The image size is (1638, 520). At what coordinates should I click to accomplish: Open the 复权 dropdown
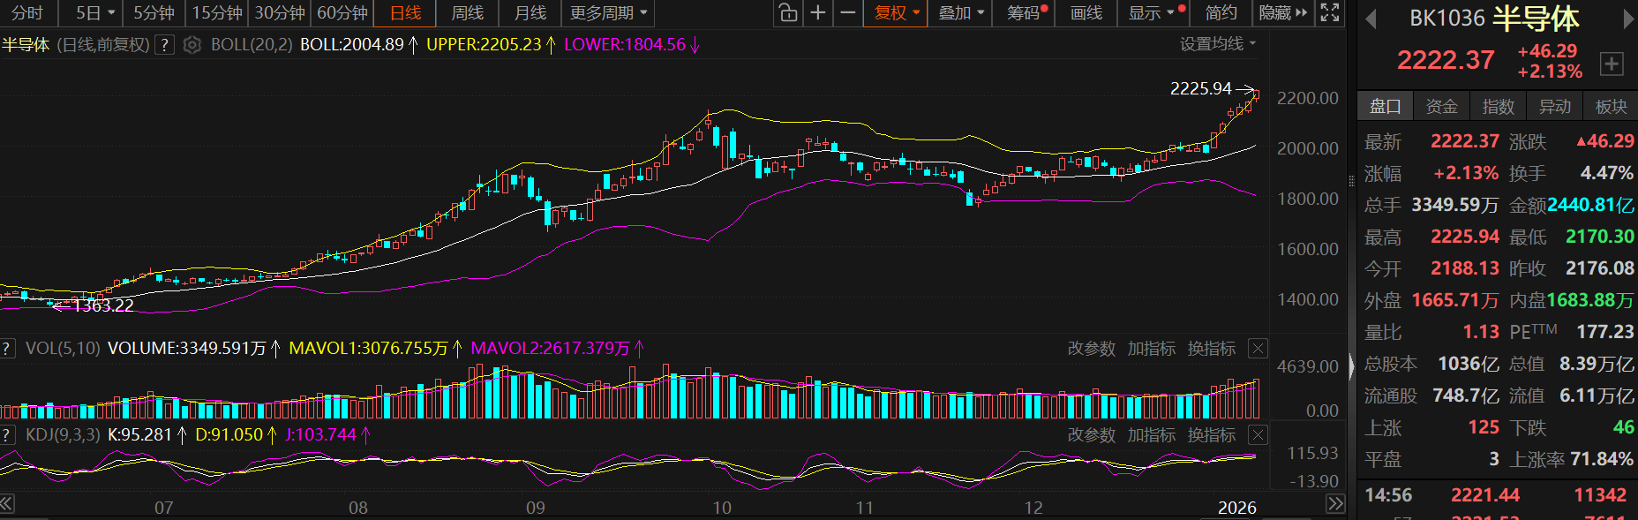[x=896, y=13]
